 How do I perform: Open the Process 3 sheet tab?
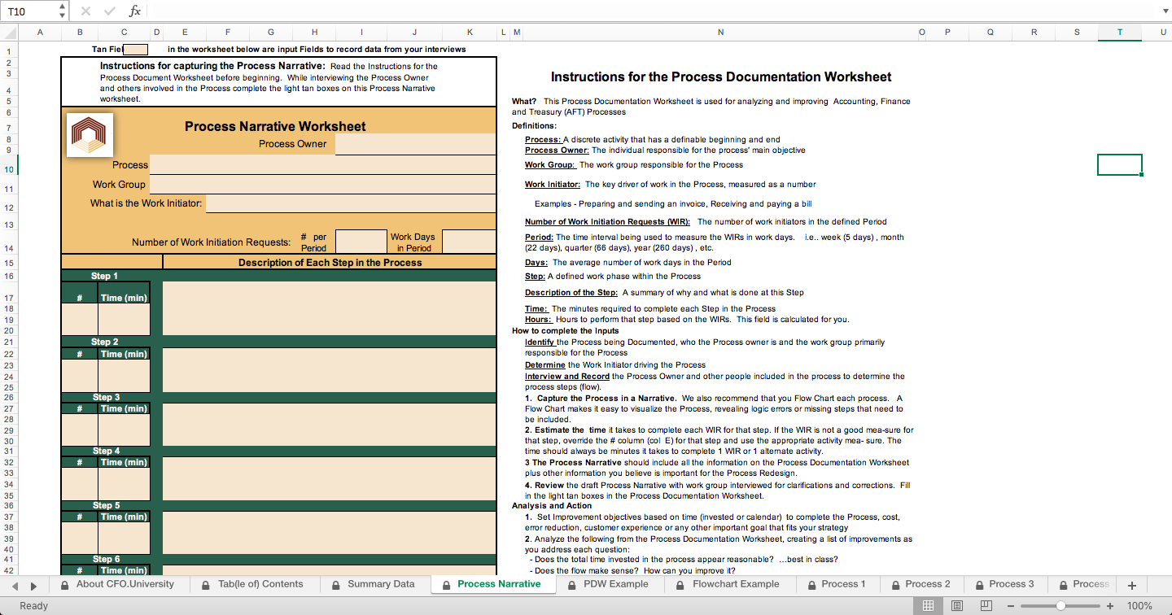[x=1004, y=584]
